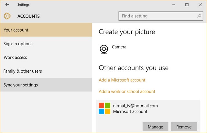This screenshot has width=207, height=133.
Task: Maximize the Settings window
Action: point(187,5)
